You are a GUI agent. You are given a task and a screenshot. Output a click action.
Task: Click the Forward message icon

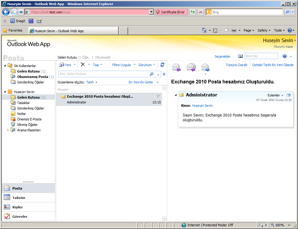click(x=205, y=68)
